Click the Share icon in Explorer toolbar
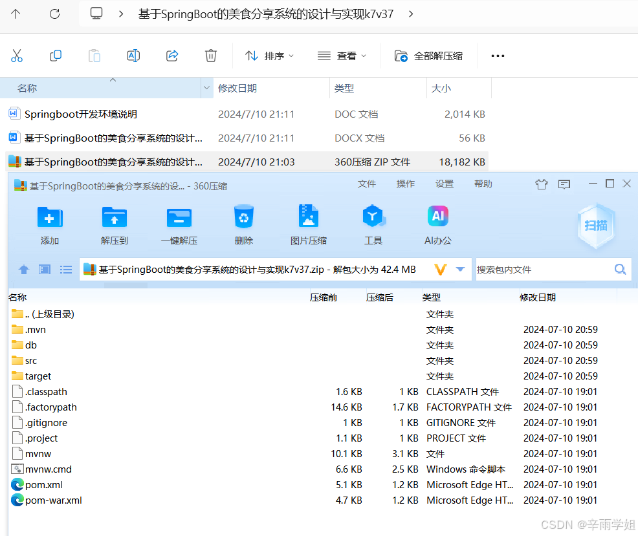638x536 pixels. [172, 56]
